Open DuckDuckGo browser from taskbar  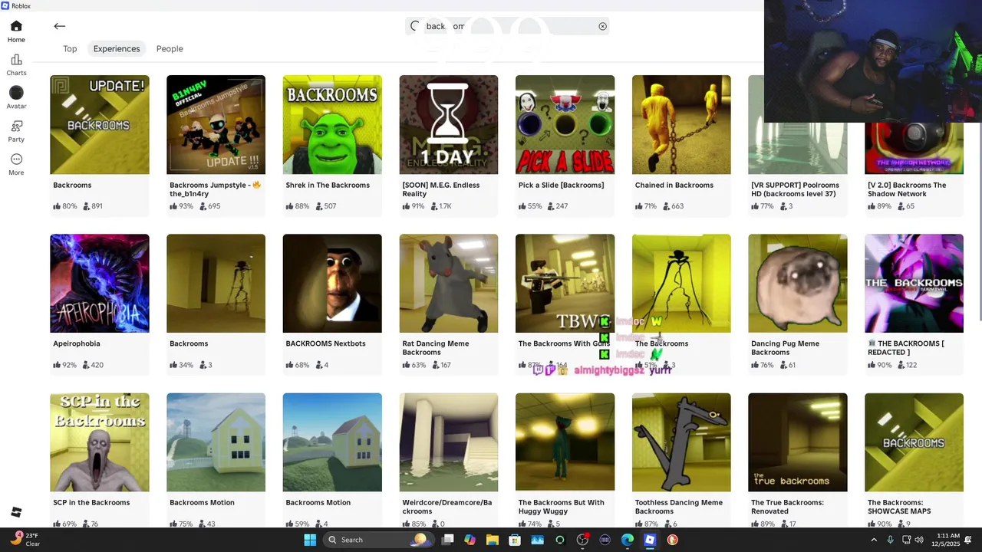point(673,540)
